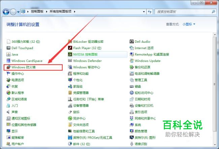
Task: Open Windows CardSpace icon
Action: coord(8,61)
